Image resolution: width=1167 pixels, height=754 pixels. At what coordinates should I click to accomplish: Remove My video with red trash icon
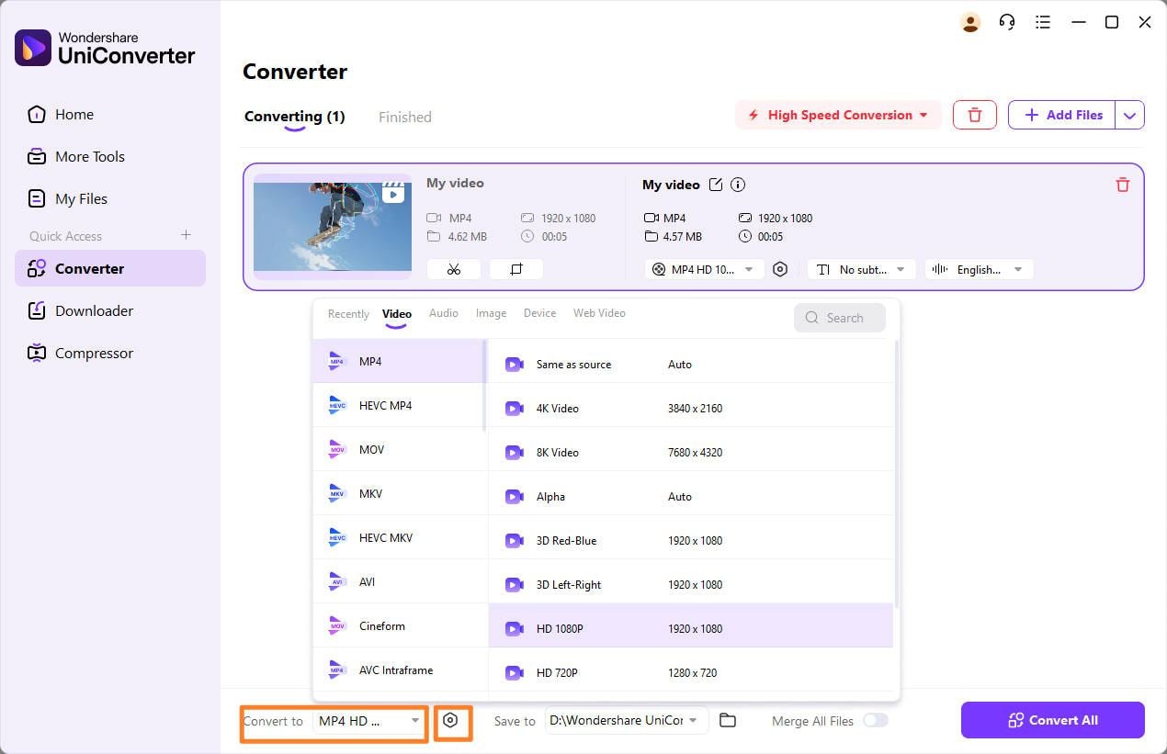pos(1122,185)
